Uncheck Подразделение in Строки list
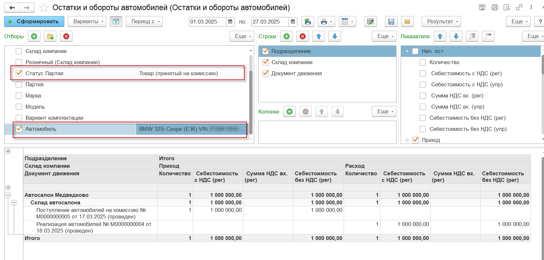 point(266,51)
